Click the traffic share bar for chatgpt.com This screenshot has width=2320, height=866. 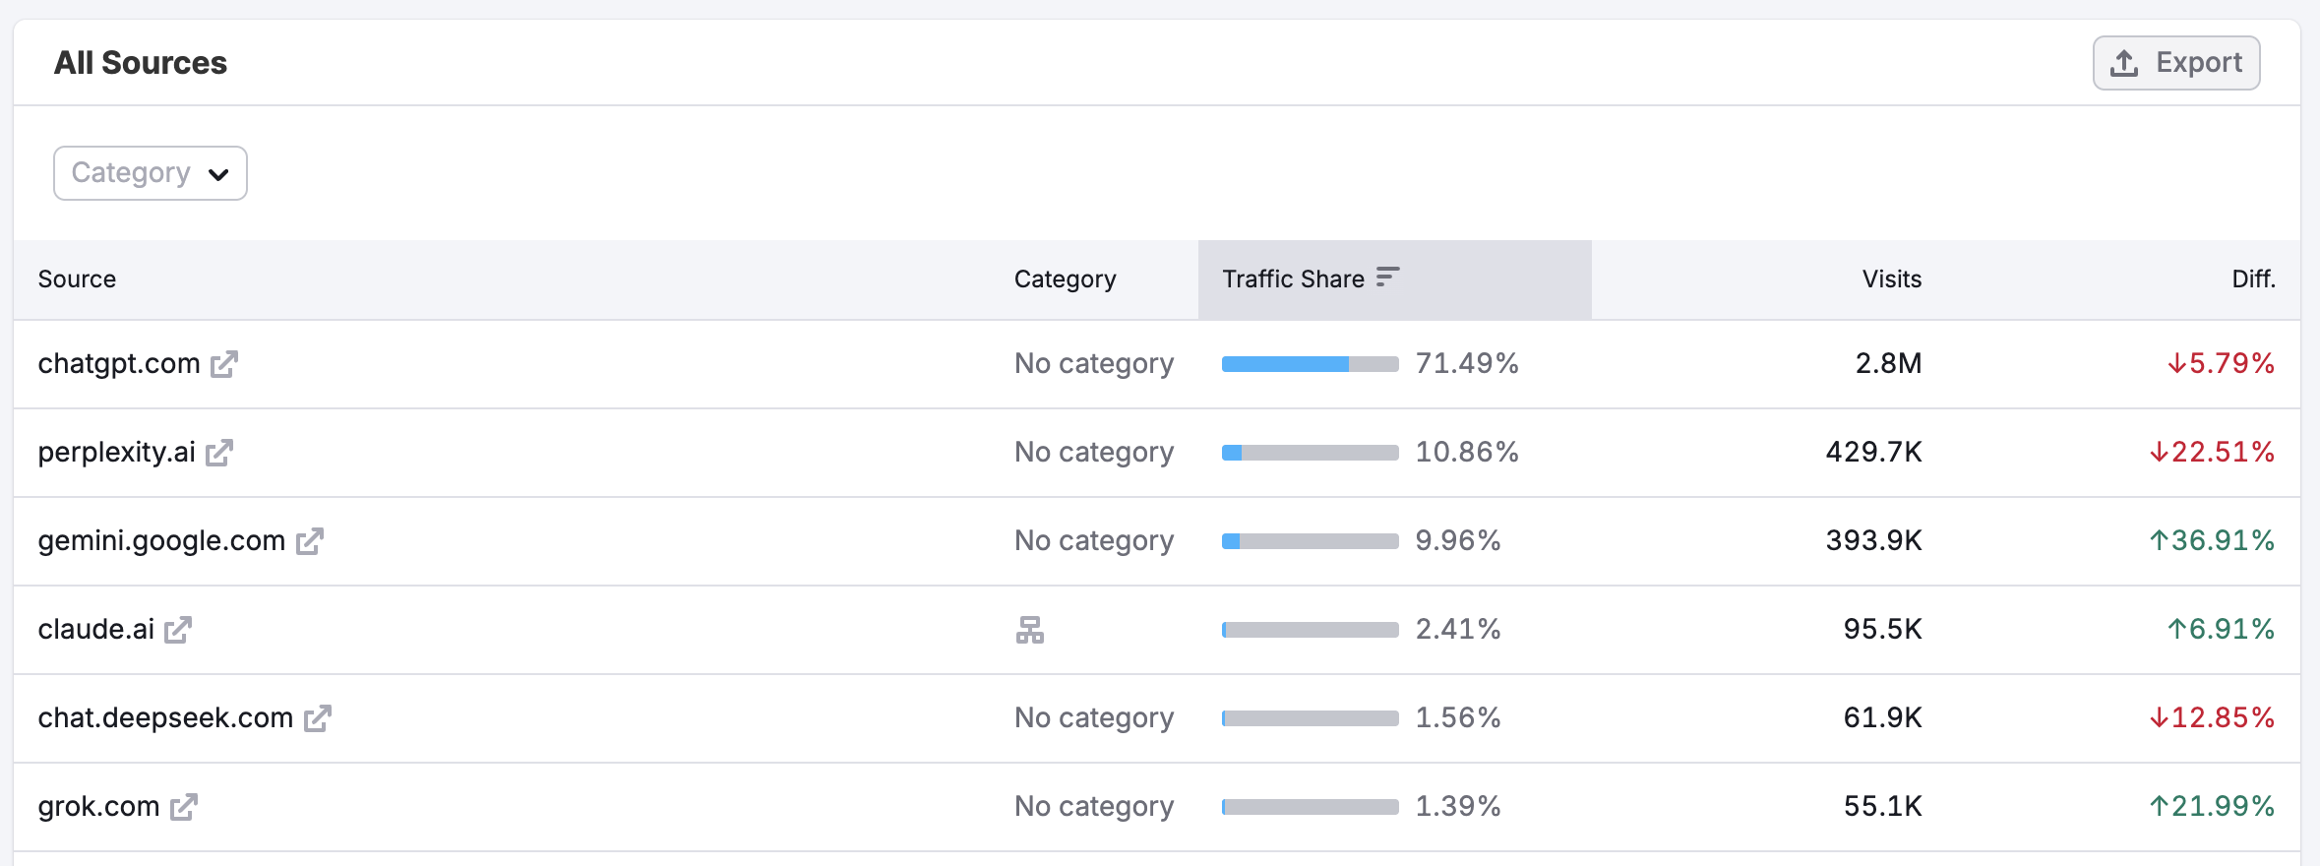[1309, 363]
